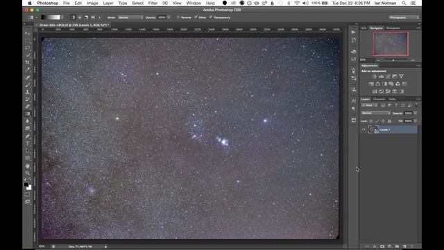Image resolution: width=444 pixels, height=250 pixels.
Task: Open the layer blend mode Normal dropdown
Action: [x=375, y=113]
